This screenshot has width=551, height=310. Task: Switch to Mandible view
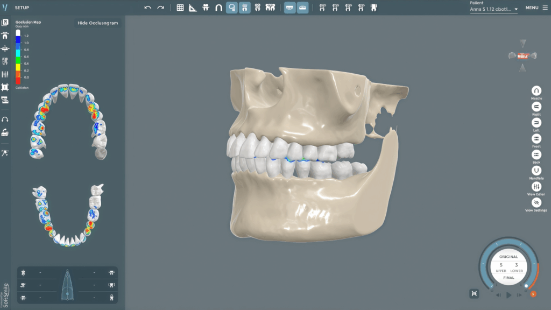click(x=536, y=171)
